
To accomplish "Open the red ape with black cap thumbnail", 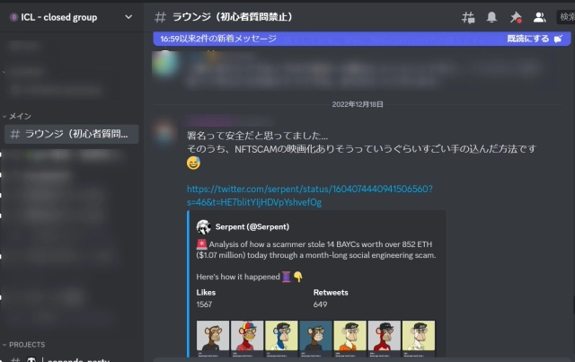I will point(384,338).
